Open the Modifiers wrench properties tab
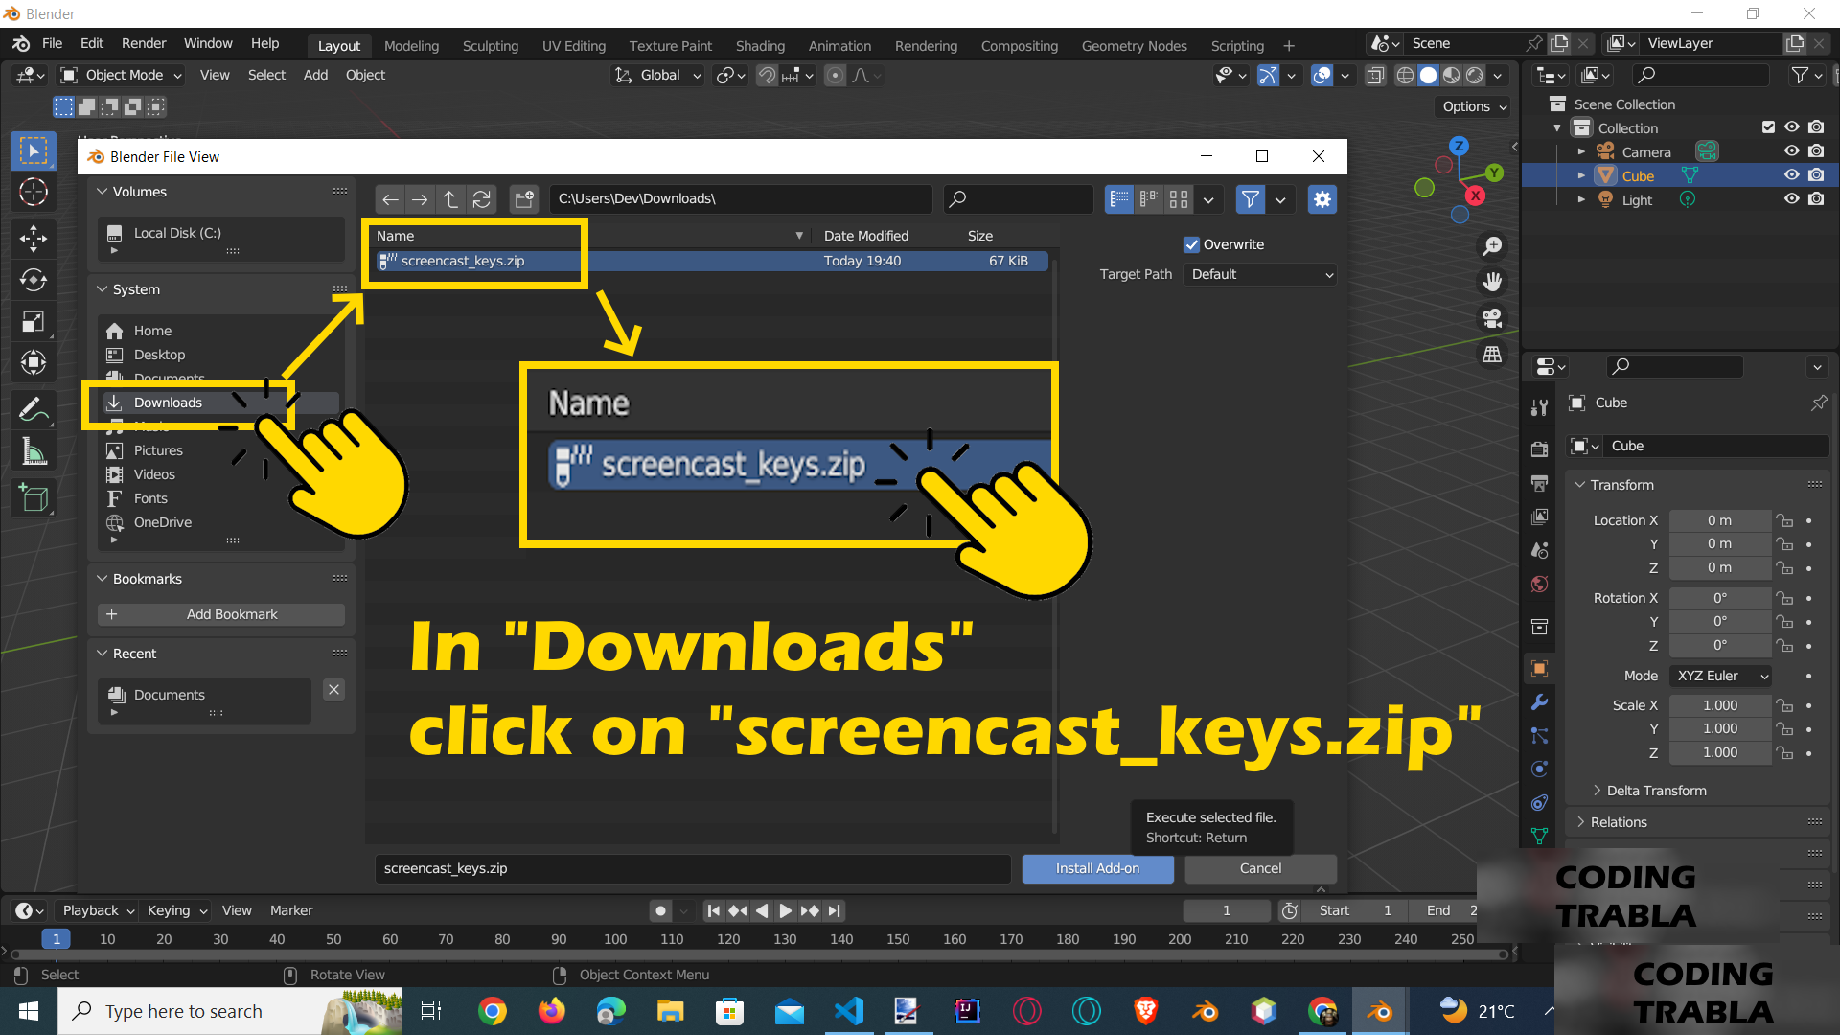 (x=1539, y=702)
